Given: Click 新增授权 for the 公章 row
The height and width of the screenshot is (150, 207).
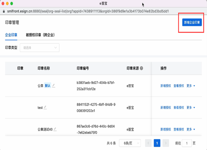Looking at the screenshot, I should click(x=166, y=86).
